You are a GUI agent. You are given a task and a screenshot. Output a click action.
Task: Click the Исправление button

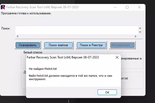click(x=122, y=45)
